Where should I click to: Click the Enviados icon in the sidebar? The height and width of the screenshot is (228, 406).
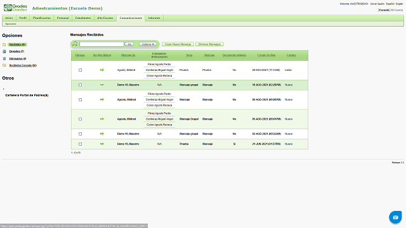point(4,51)
